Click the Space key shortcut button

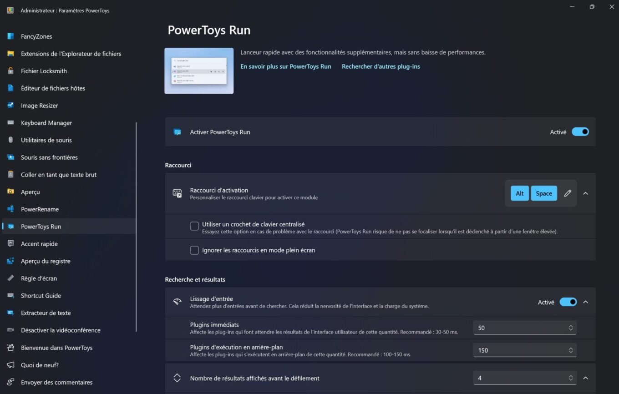(x=544, y=193)
